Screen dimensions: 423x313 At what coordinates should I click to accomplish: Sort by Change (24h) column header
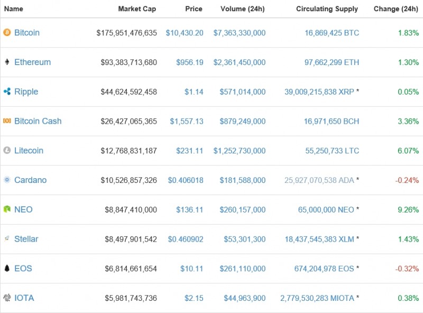[x=396, y=9]
